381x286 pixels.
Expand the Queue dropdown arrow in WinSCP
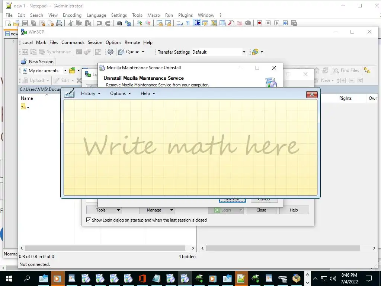pyautogui.click(x=143, y=52)
